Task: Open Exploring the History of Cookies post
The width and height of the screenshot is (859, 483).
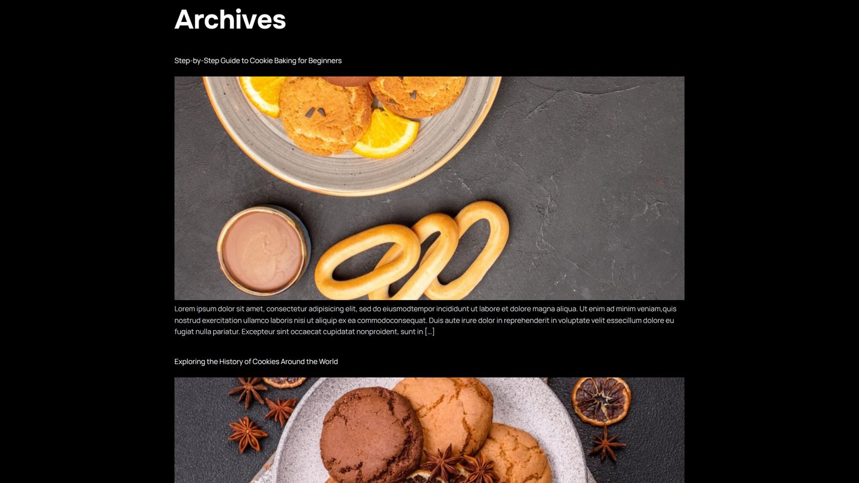Action: point(256,362)
